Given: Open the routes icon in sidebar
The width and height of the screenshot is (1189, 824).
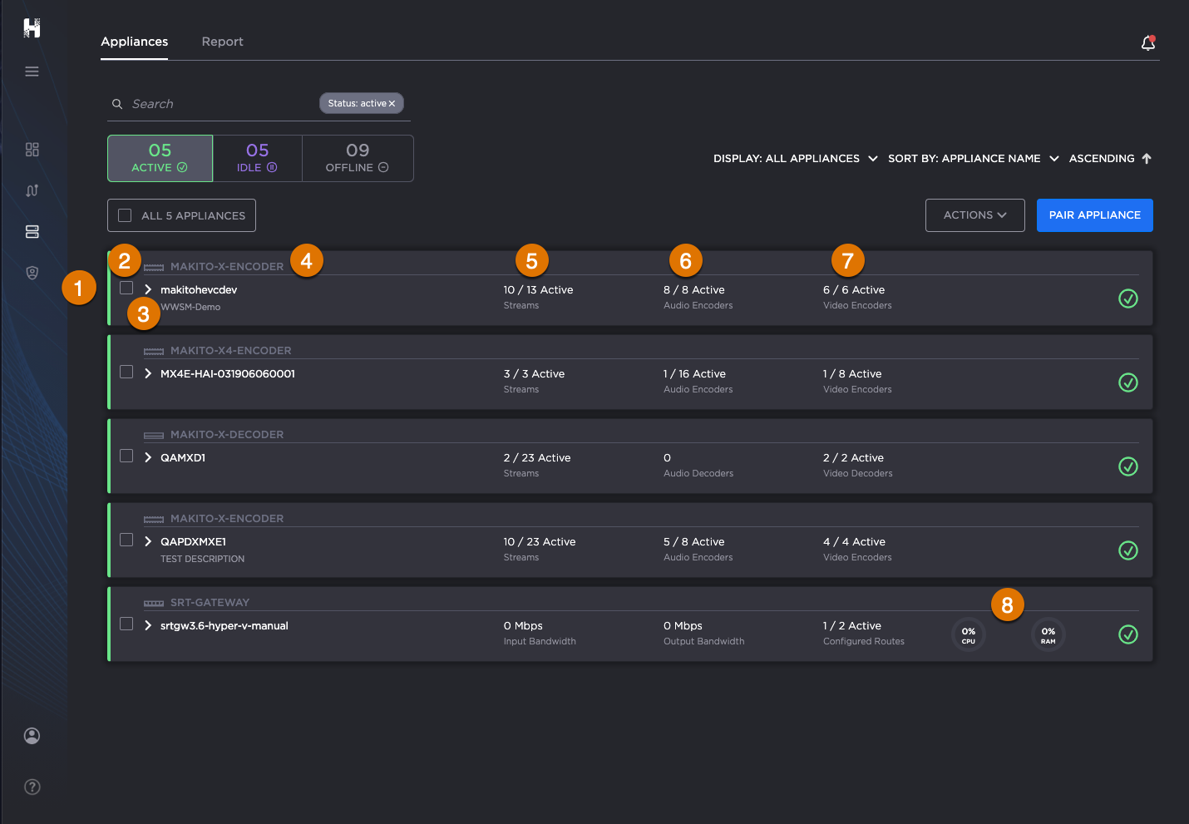Looking at the screenshot, I should (x=32, y=190).
